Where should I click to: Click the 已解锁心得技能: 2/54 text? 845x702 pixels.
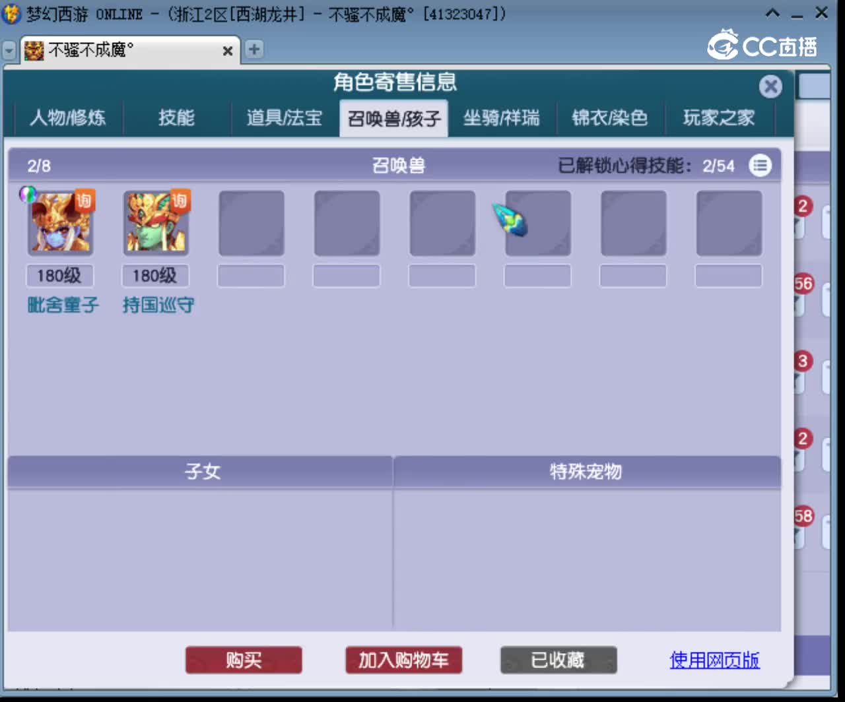tap(646, 166)
